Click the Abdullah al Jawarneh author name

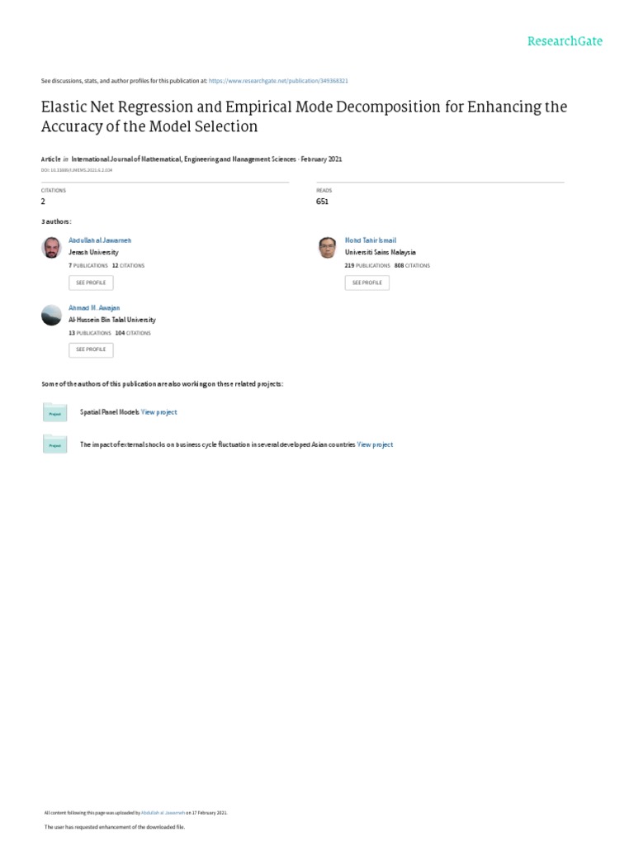point(100,240)
